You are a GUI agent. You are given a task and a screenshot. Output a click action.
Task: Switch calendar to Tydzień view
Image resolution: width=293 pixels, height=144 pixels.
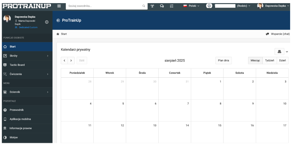(270, 61)
